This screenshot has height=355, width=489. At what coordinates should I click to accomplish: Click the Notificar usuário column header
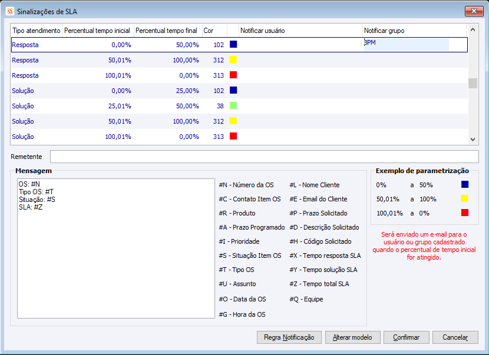[x=300, y=31]
